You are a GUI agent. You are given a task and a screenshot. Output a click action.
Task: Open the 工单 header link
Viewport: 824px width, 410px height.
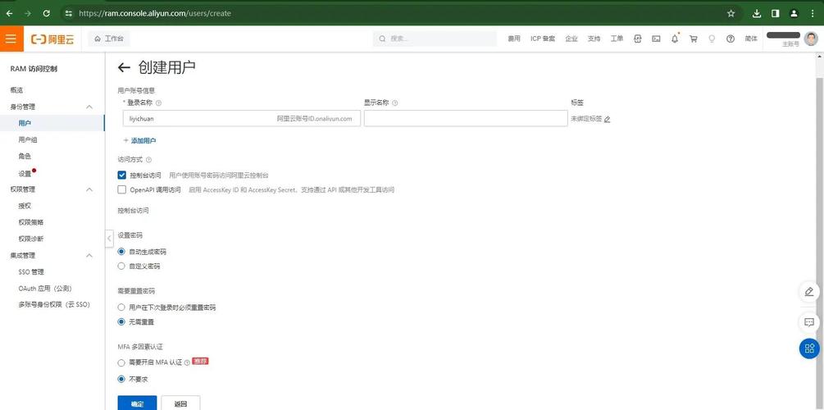pos(617,39)
